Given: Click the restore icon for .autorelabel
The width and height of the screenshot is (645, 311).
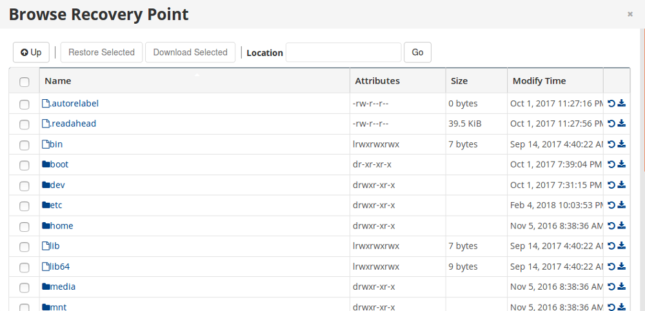Looking at the screenshot, I should pos(611,103).
